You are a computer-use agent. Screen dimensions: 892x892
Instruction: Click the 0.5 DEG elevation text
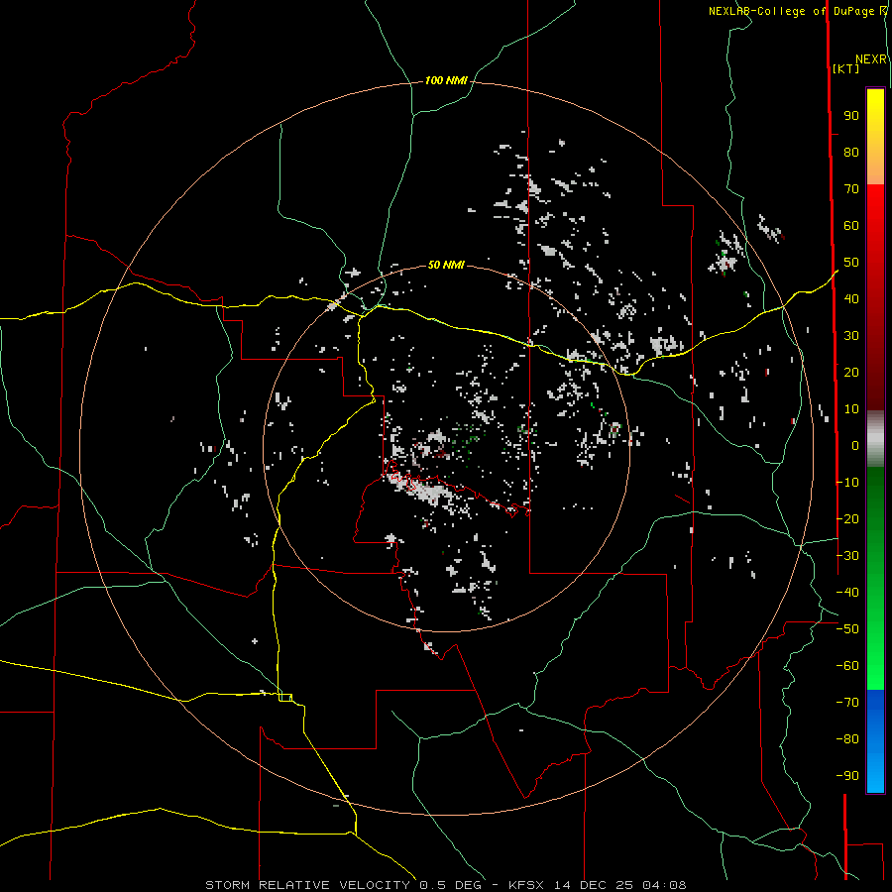click(x=450, y=885)
